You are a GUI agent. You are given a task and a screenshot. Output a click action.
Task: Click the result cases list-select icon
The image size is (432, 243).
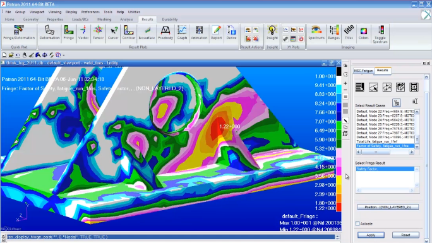click(x=415, y=102)
